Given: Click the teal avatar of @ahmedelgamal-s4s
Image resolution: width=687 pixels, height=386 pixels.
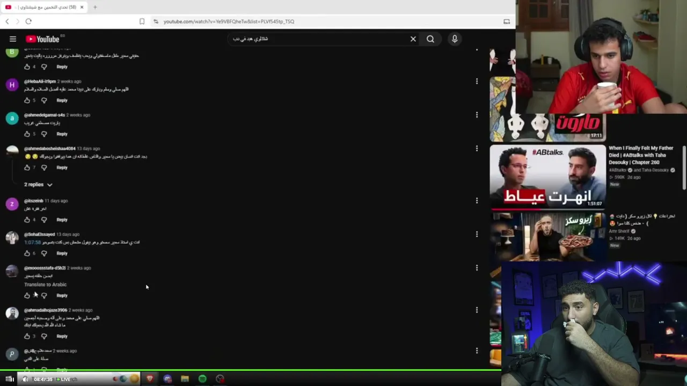Looking at the screenshot, I should (x=12, y=118).
